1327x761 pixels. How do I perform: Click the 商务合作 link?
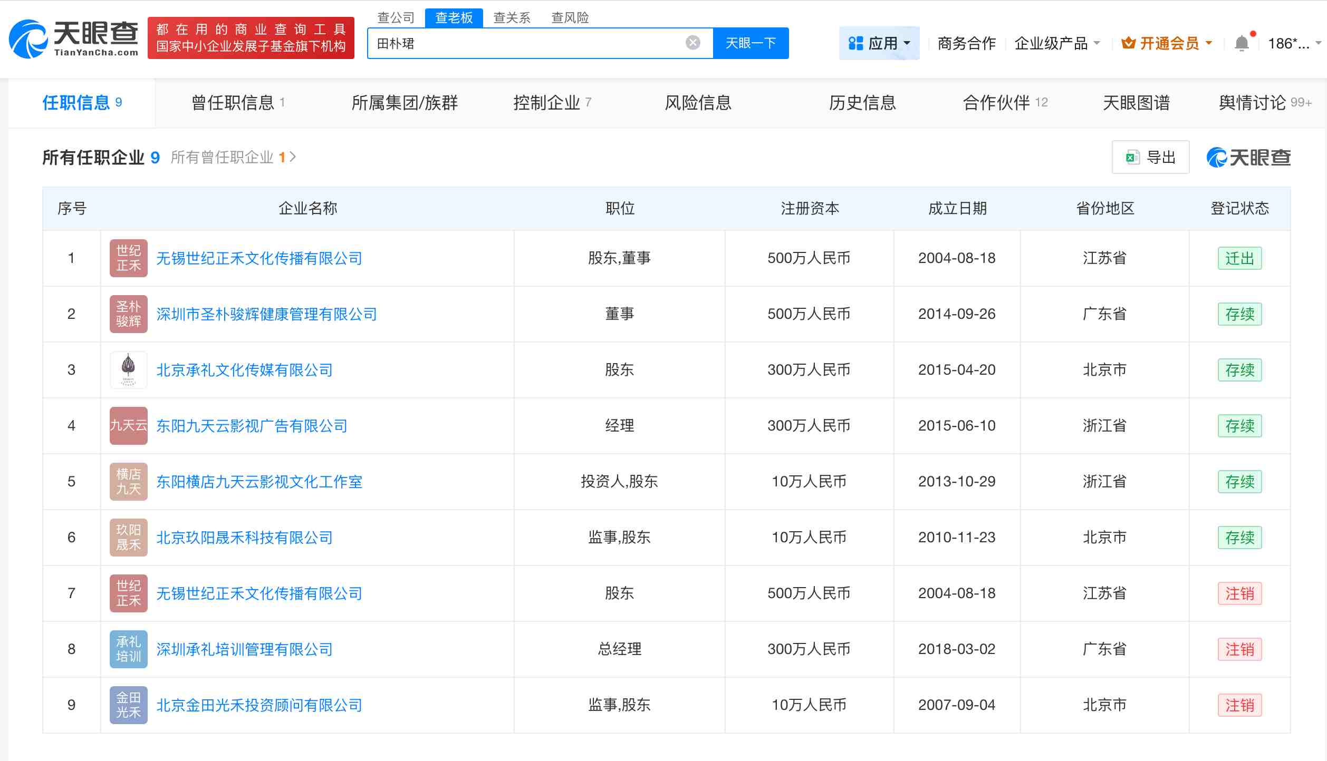pos(965,43)
